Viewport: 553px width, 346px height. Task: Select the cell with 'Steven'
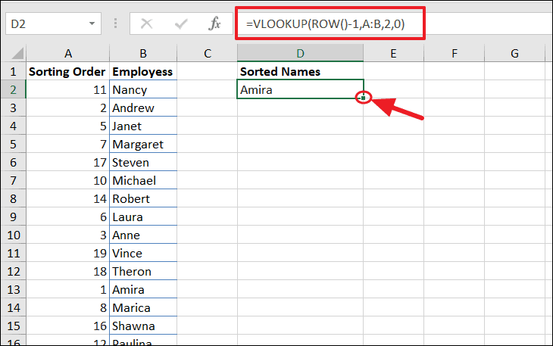coord(143,163)
